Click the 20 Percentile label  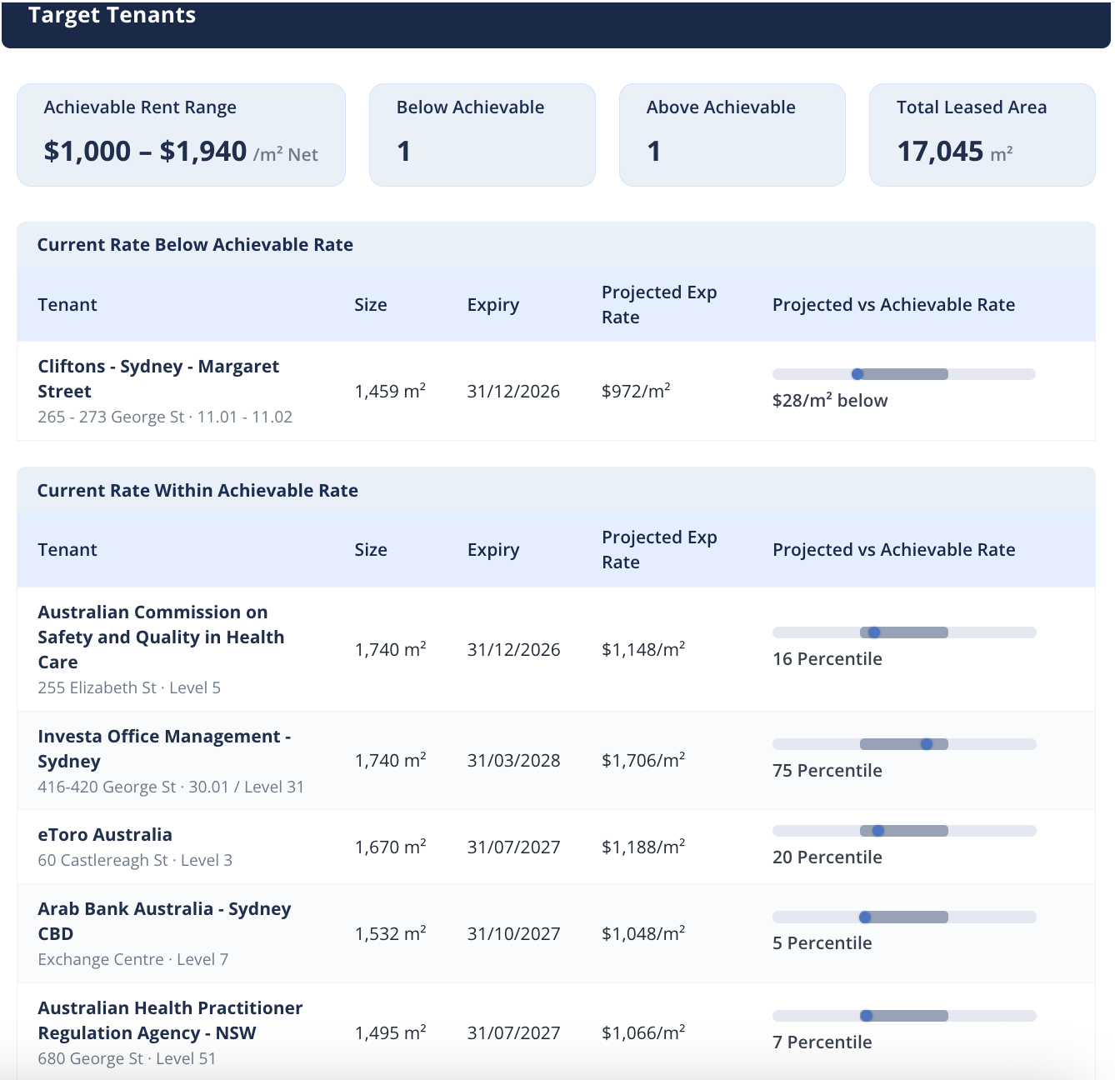click(827, 857)
